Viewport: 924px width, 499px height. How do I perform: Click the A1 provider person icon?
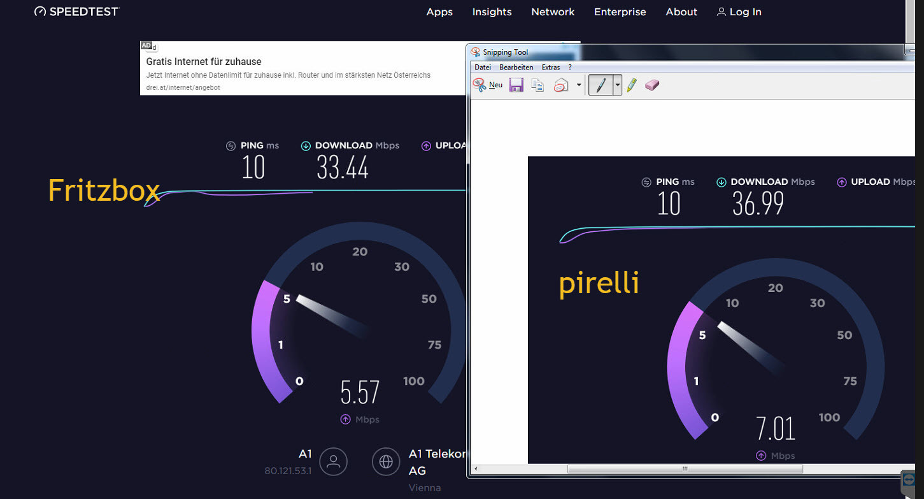(x=333, y=461)
